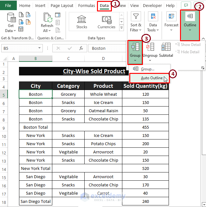Viewport: 206px width, 207px height.
Task: Select the cell with value 520
Action: [145, 168]
